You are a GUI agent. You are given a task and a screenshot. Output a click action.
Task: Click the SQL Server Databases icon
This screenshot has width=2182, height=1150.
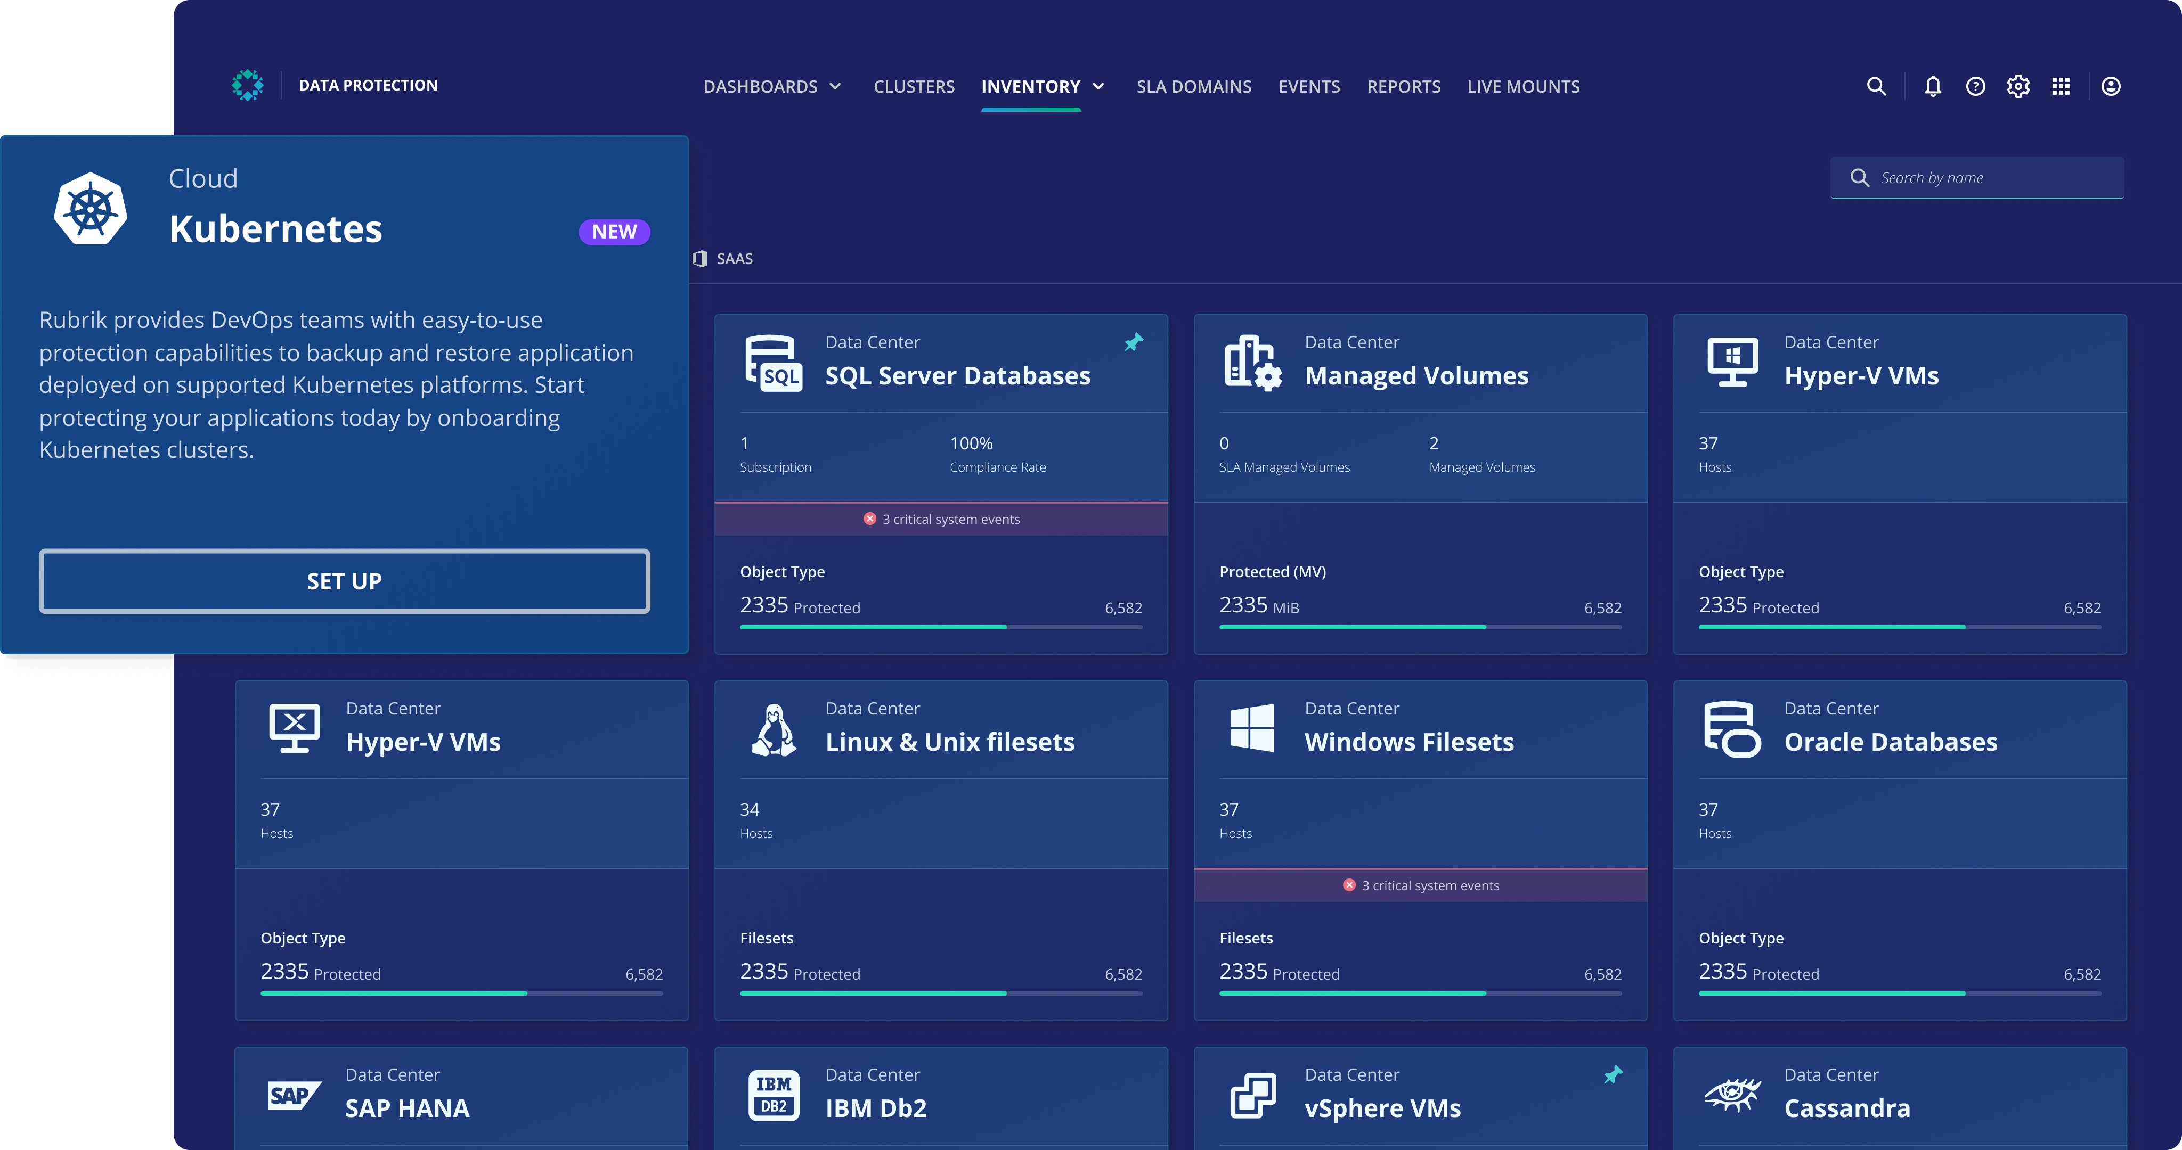(x=774, y=363)
